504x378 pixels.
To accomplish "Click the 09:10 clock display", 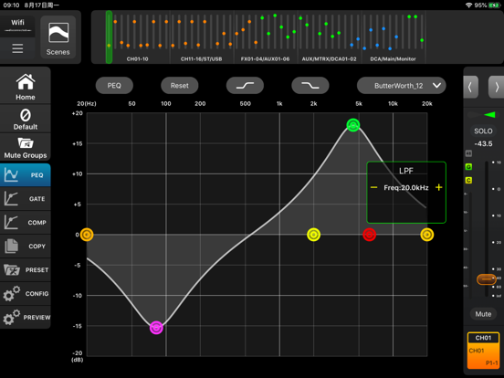I will [x=11, y=5].
